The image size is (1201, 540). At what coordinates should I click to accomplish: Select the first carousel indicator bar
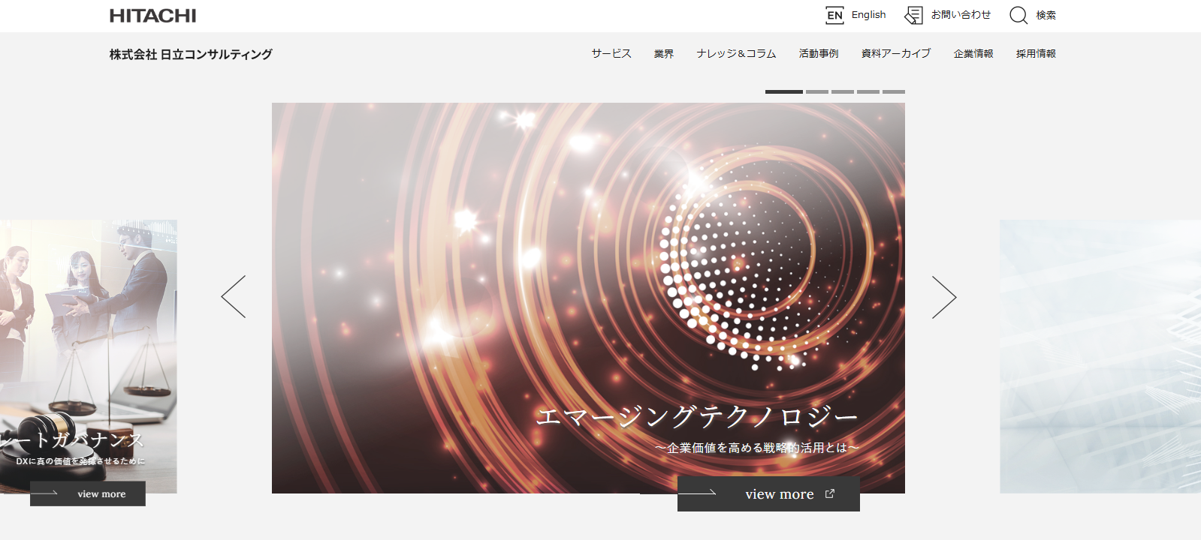coord(783,91)
